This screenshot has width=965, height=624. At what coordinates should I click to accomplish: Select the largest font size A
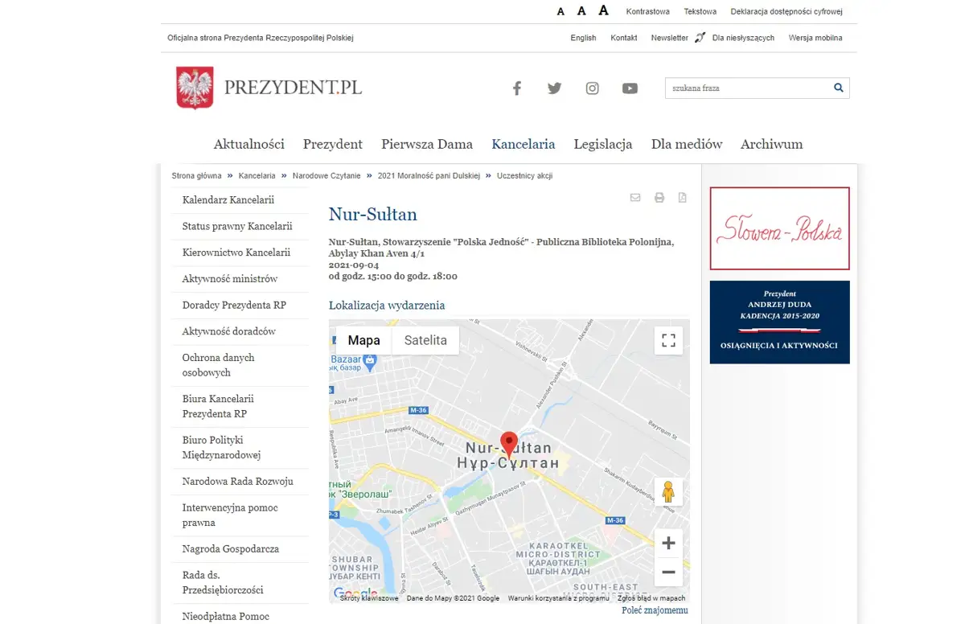tap(604, 10)
